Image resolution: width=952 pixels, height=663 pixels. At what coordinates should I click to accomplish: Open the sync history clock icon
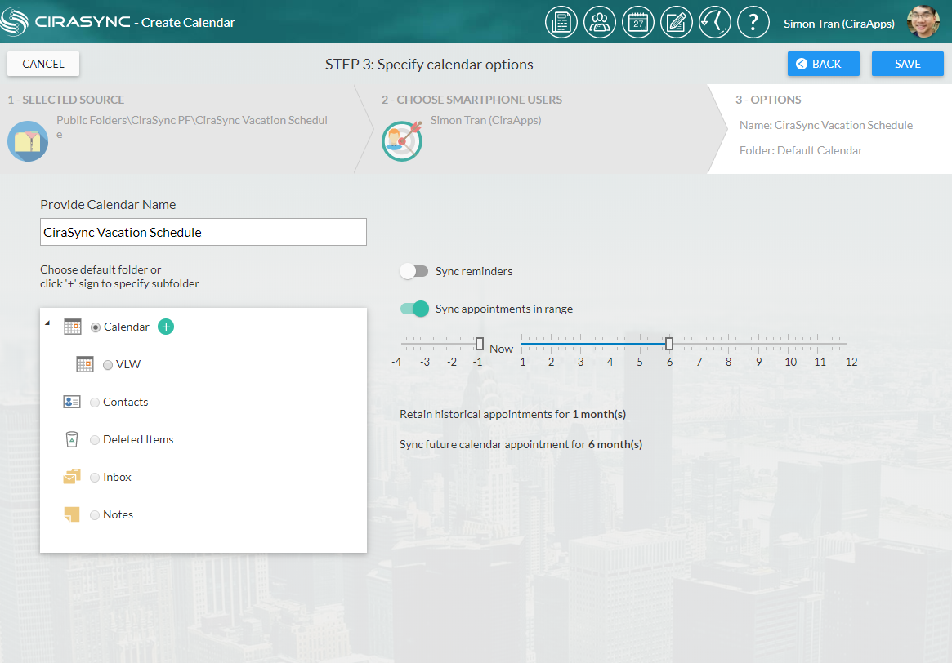tap(715, 22)
